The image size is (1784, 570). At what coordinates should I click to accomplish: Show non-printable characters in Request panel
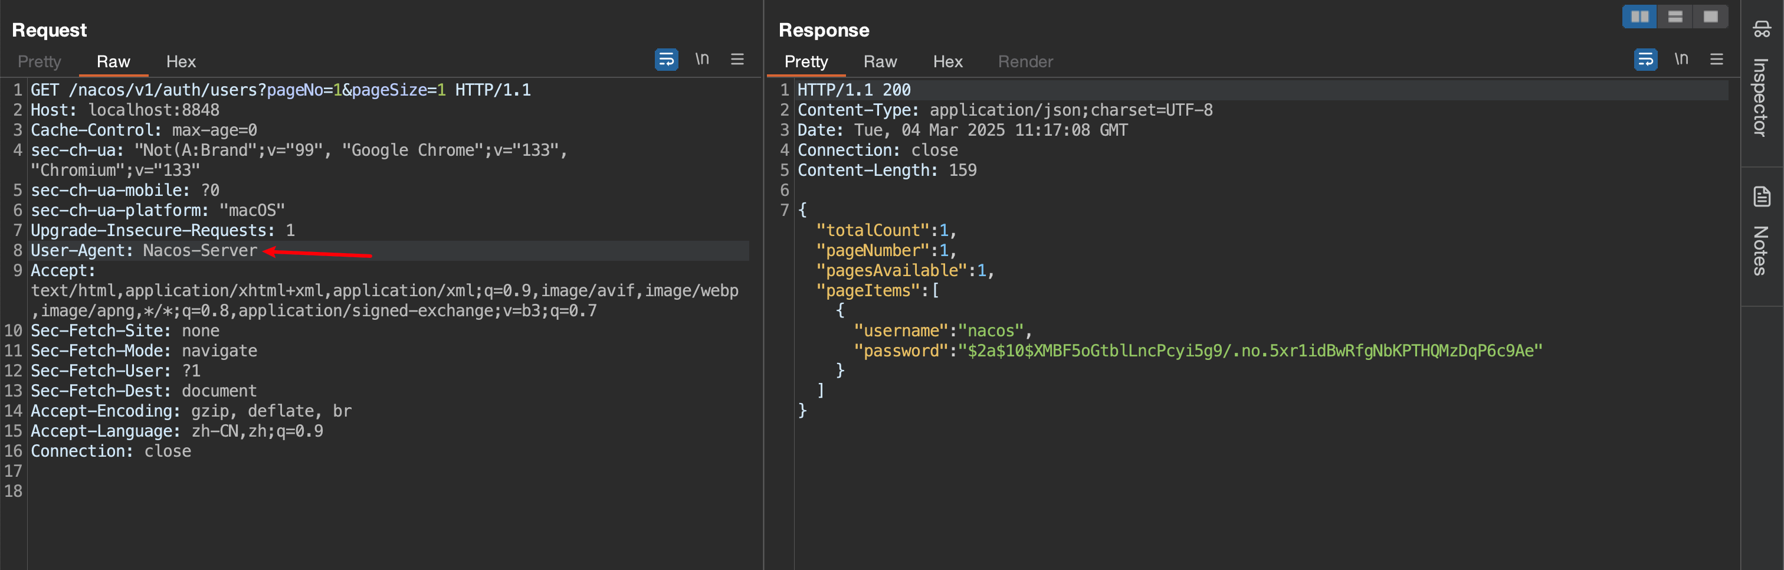(702, 60)
